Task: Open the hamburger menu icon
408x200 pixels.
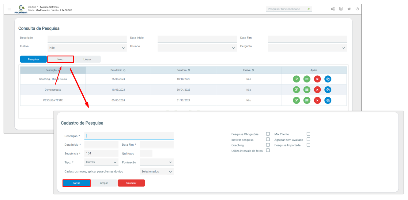Action: (9, 9)
